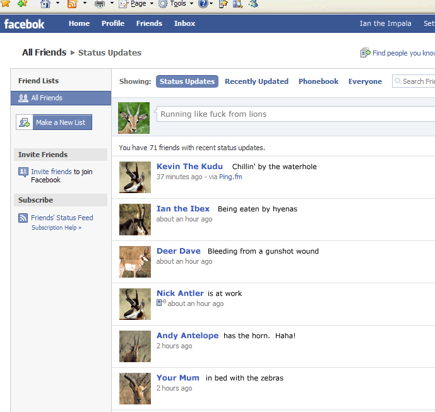435x412 pixels.
Task: Click the Facebook logo
Action: point(25,24)
